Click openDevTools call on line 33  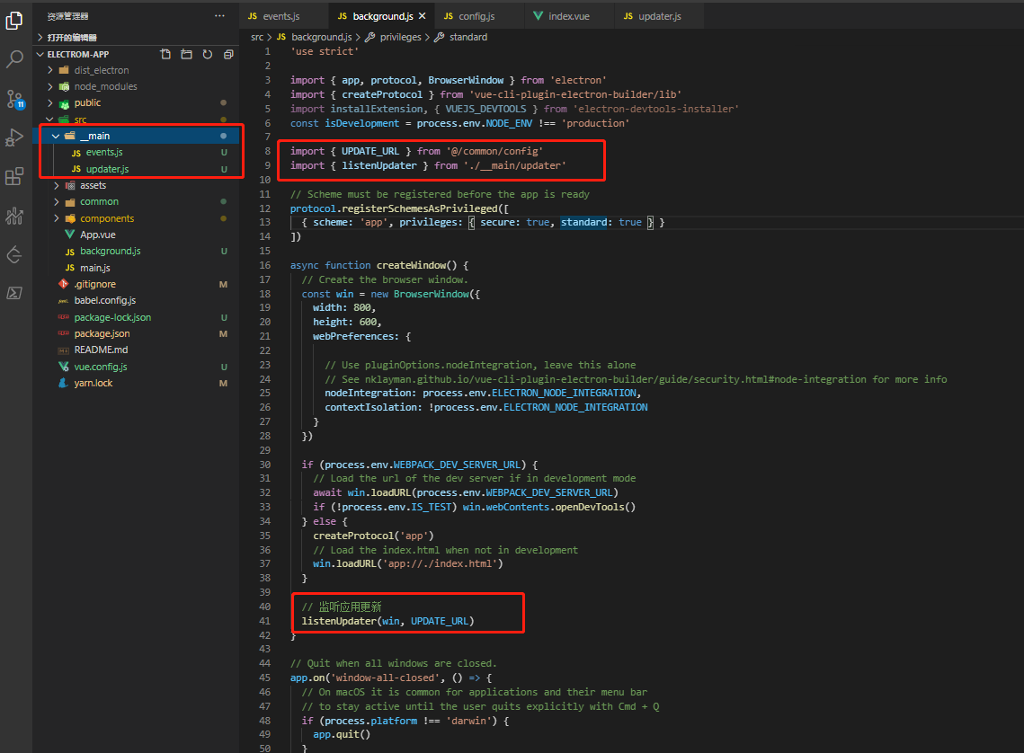[x=589, y=507]
